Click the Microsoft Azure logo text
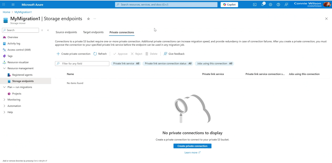 point(33,4)
